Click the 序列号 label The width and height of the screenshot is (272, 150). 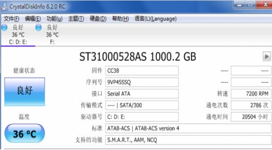point(94,82)
